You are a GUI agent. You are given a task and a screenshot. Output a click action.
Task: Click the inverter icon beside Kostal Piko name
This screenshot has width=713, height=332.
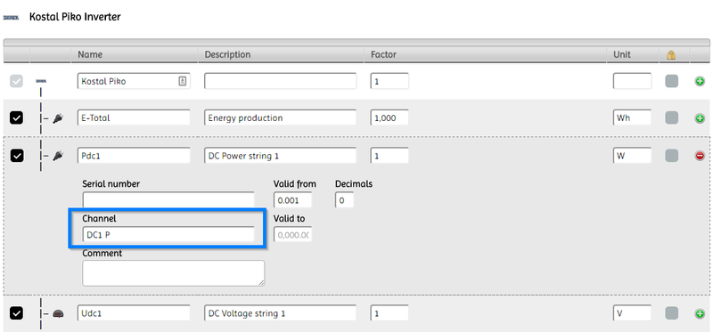tap(41, 81)
